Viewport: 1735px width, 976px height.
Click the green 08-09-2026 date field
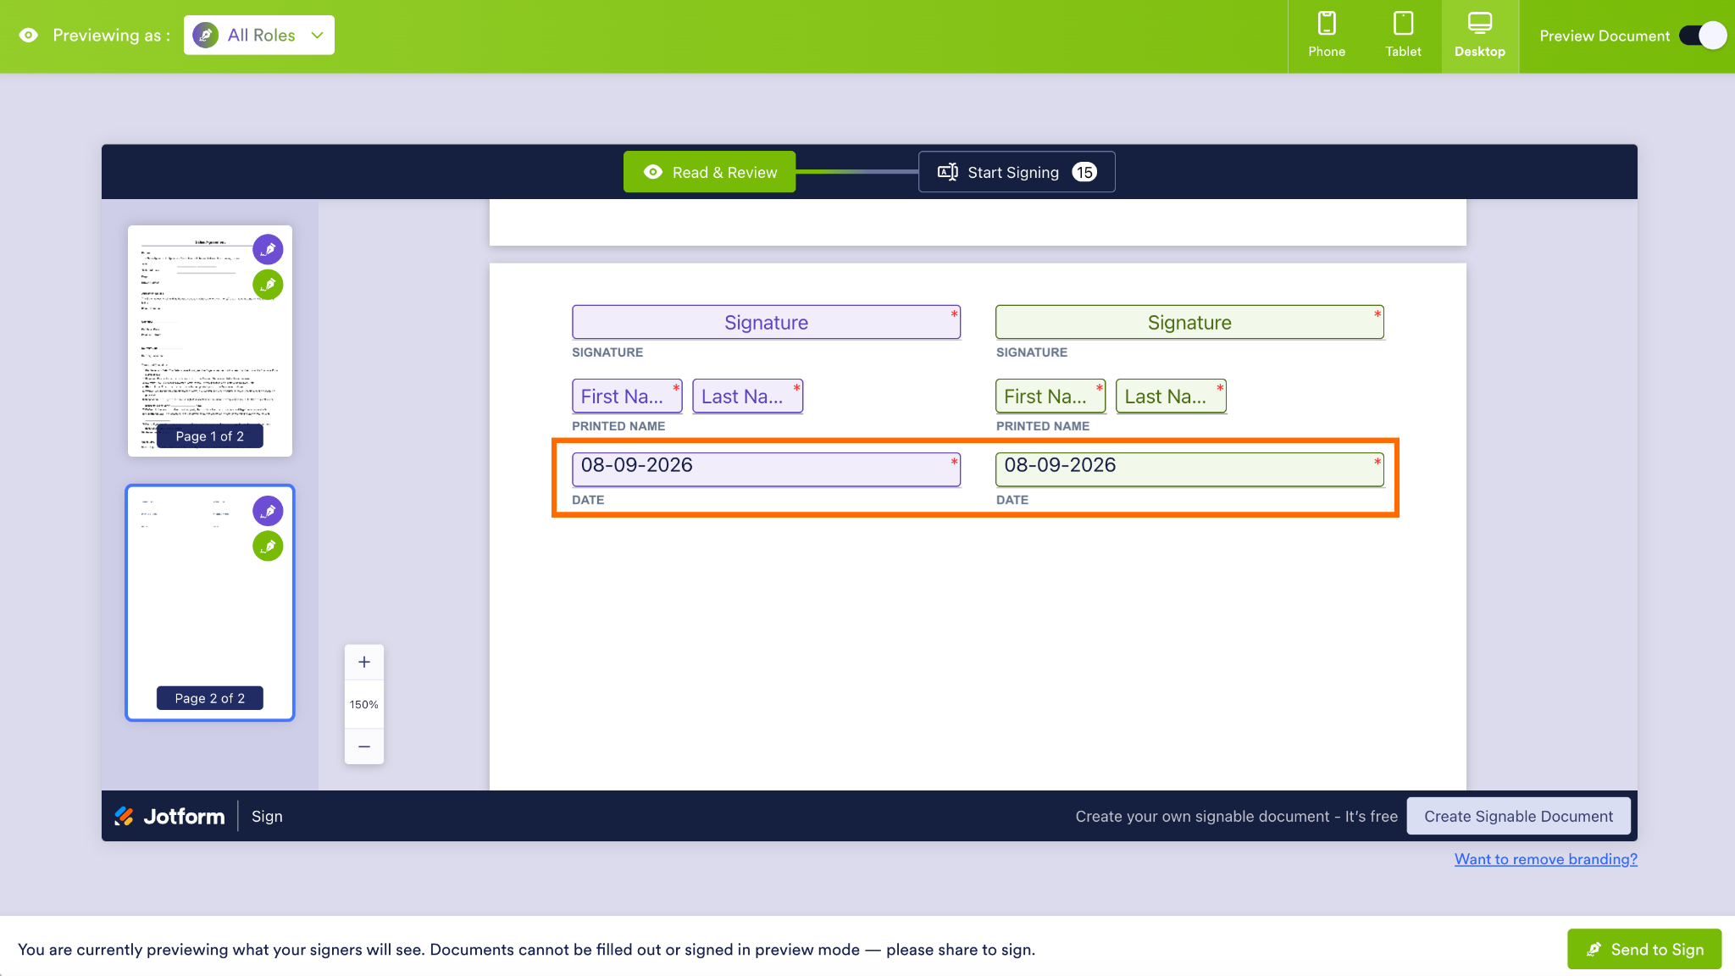point(1189,469)
